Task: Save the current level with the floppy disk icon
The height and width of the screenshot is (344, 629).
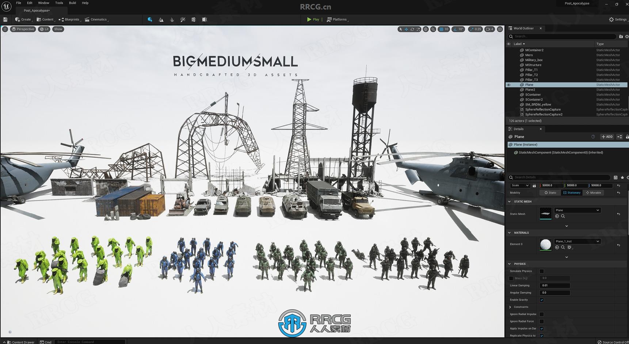Action: (5, 19)
